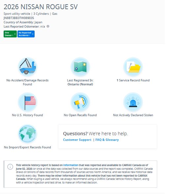Click the No Open Recalls Found label
Image resolution: width=173 pixels, height=194 pixels.
pos(80,115)
